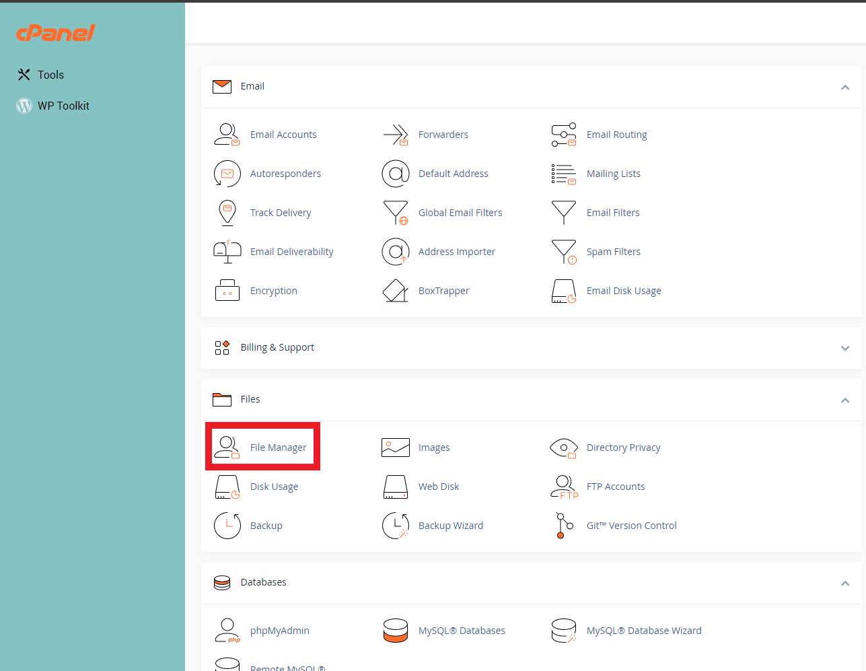Open Track Delivery link
This screenshot has width=866, height=671.
281,213
